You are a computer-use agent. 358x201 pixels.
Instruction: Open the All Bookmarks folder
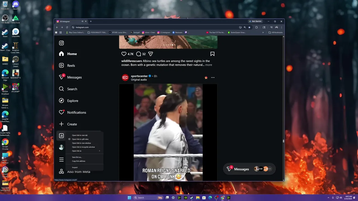275,32
